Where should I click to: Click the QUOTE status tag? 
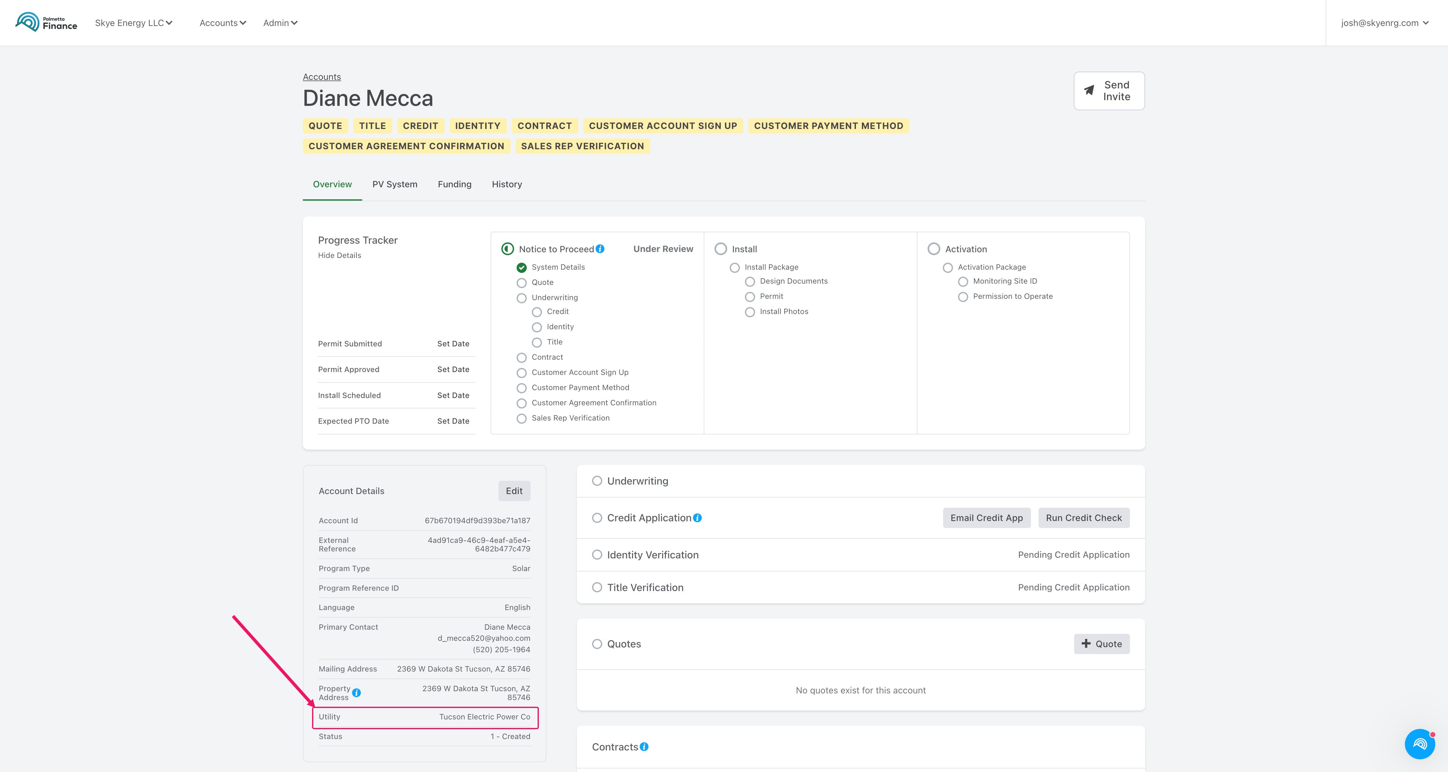pyautogui.click(x=325, y=126)
